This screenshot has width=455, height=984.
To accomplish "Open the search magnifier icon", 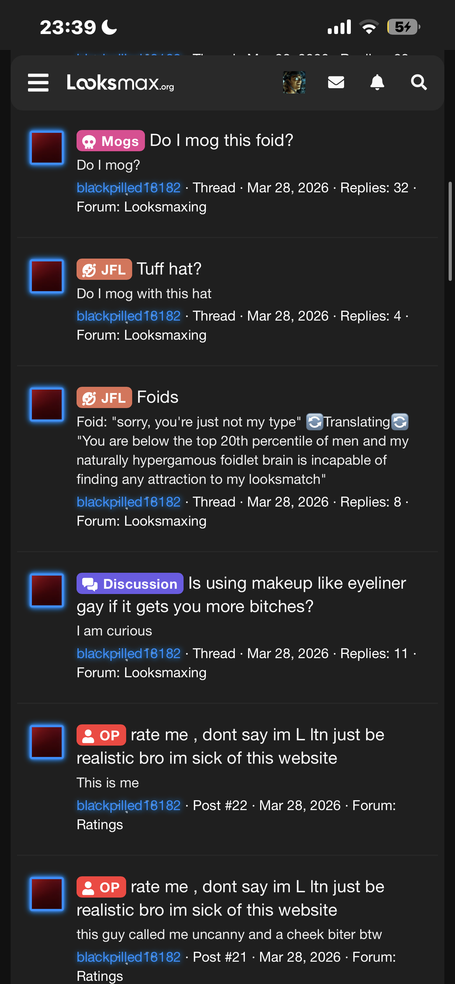I will coord(419,82).
